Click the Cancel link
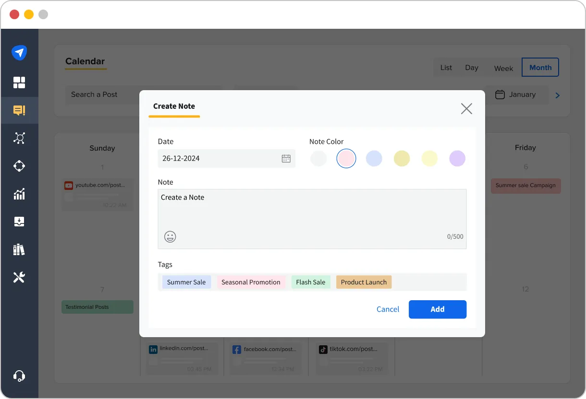 [388, 309]
